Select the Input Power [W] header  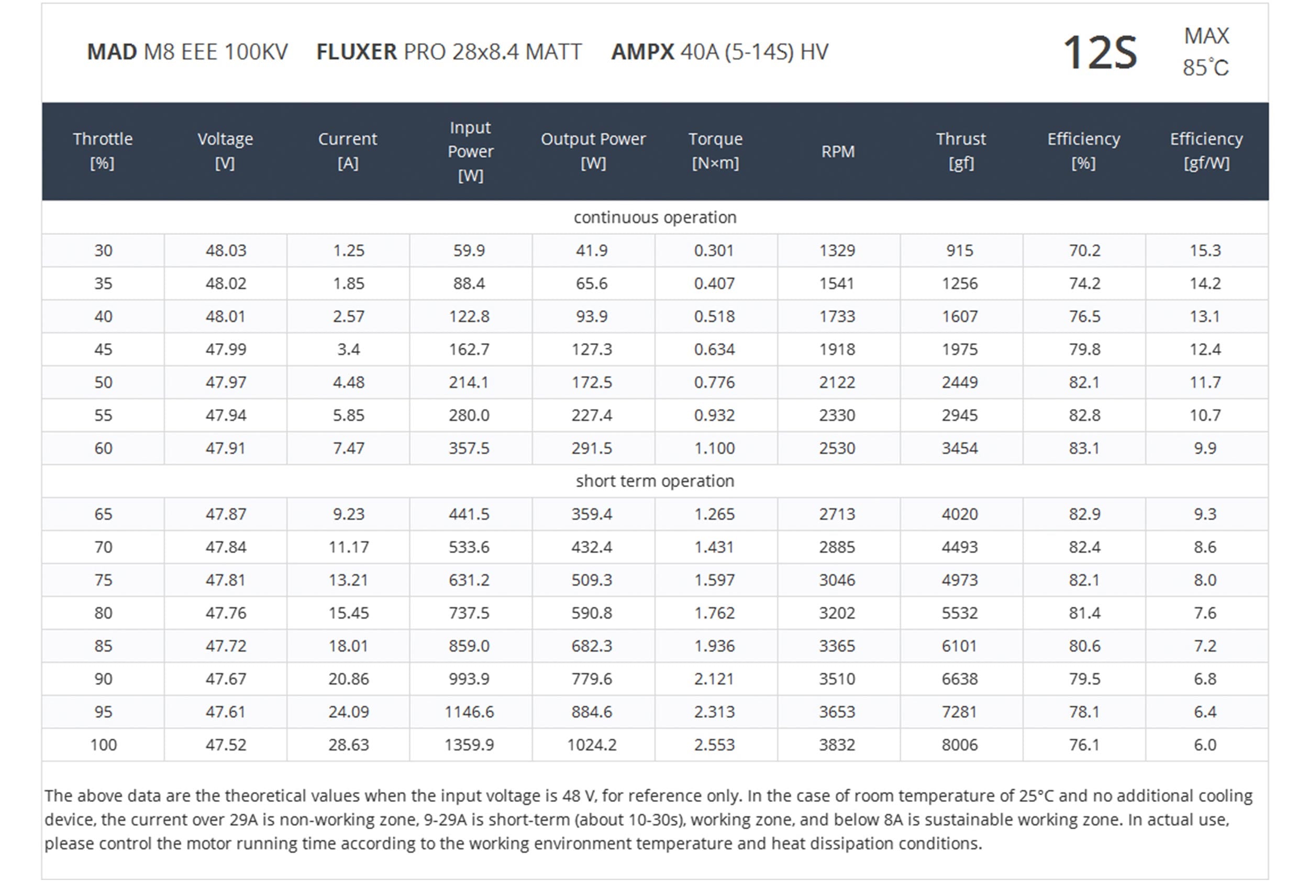470,151
